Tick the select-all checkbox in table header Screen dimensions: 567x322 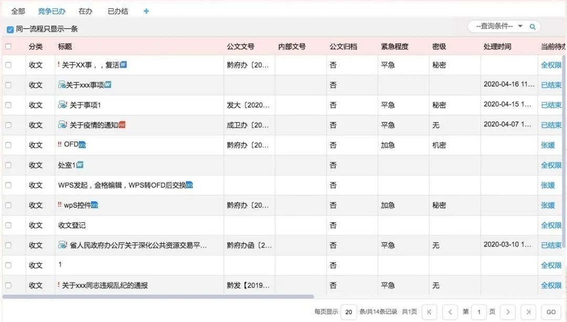[8, 47]
